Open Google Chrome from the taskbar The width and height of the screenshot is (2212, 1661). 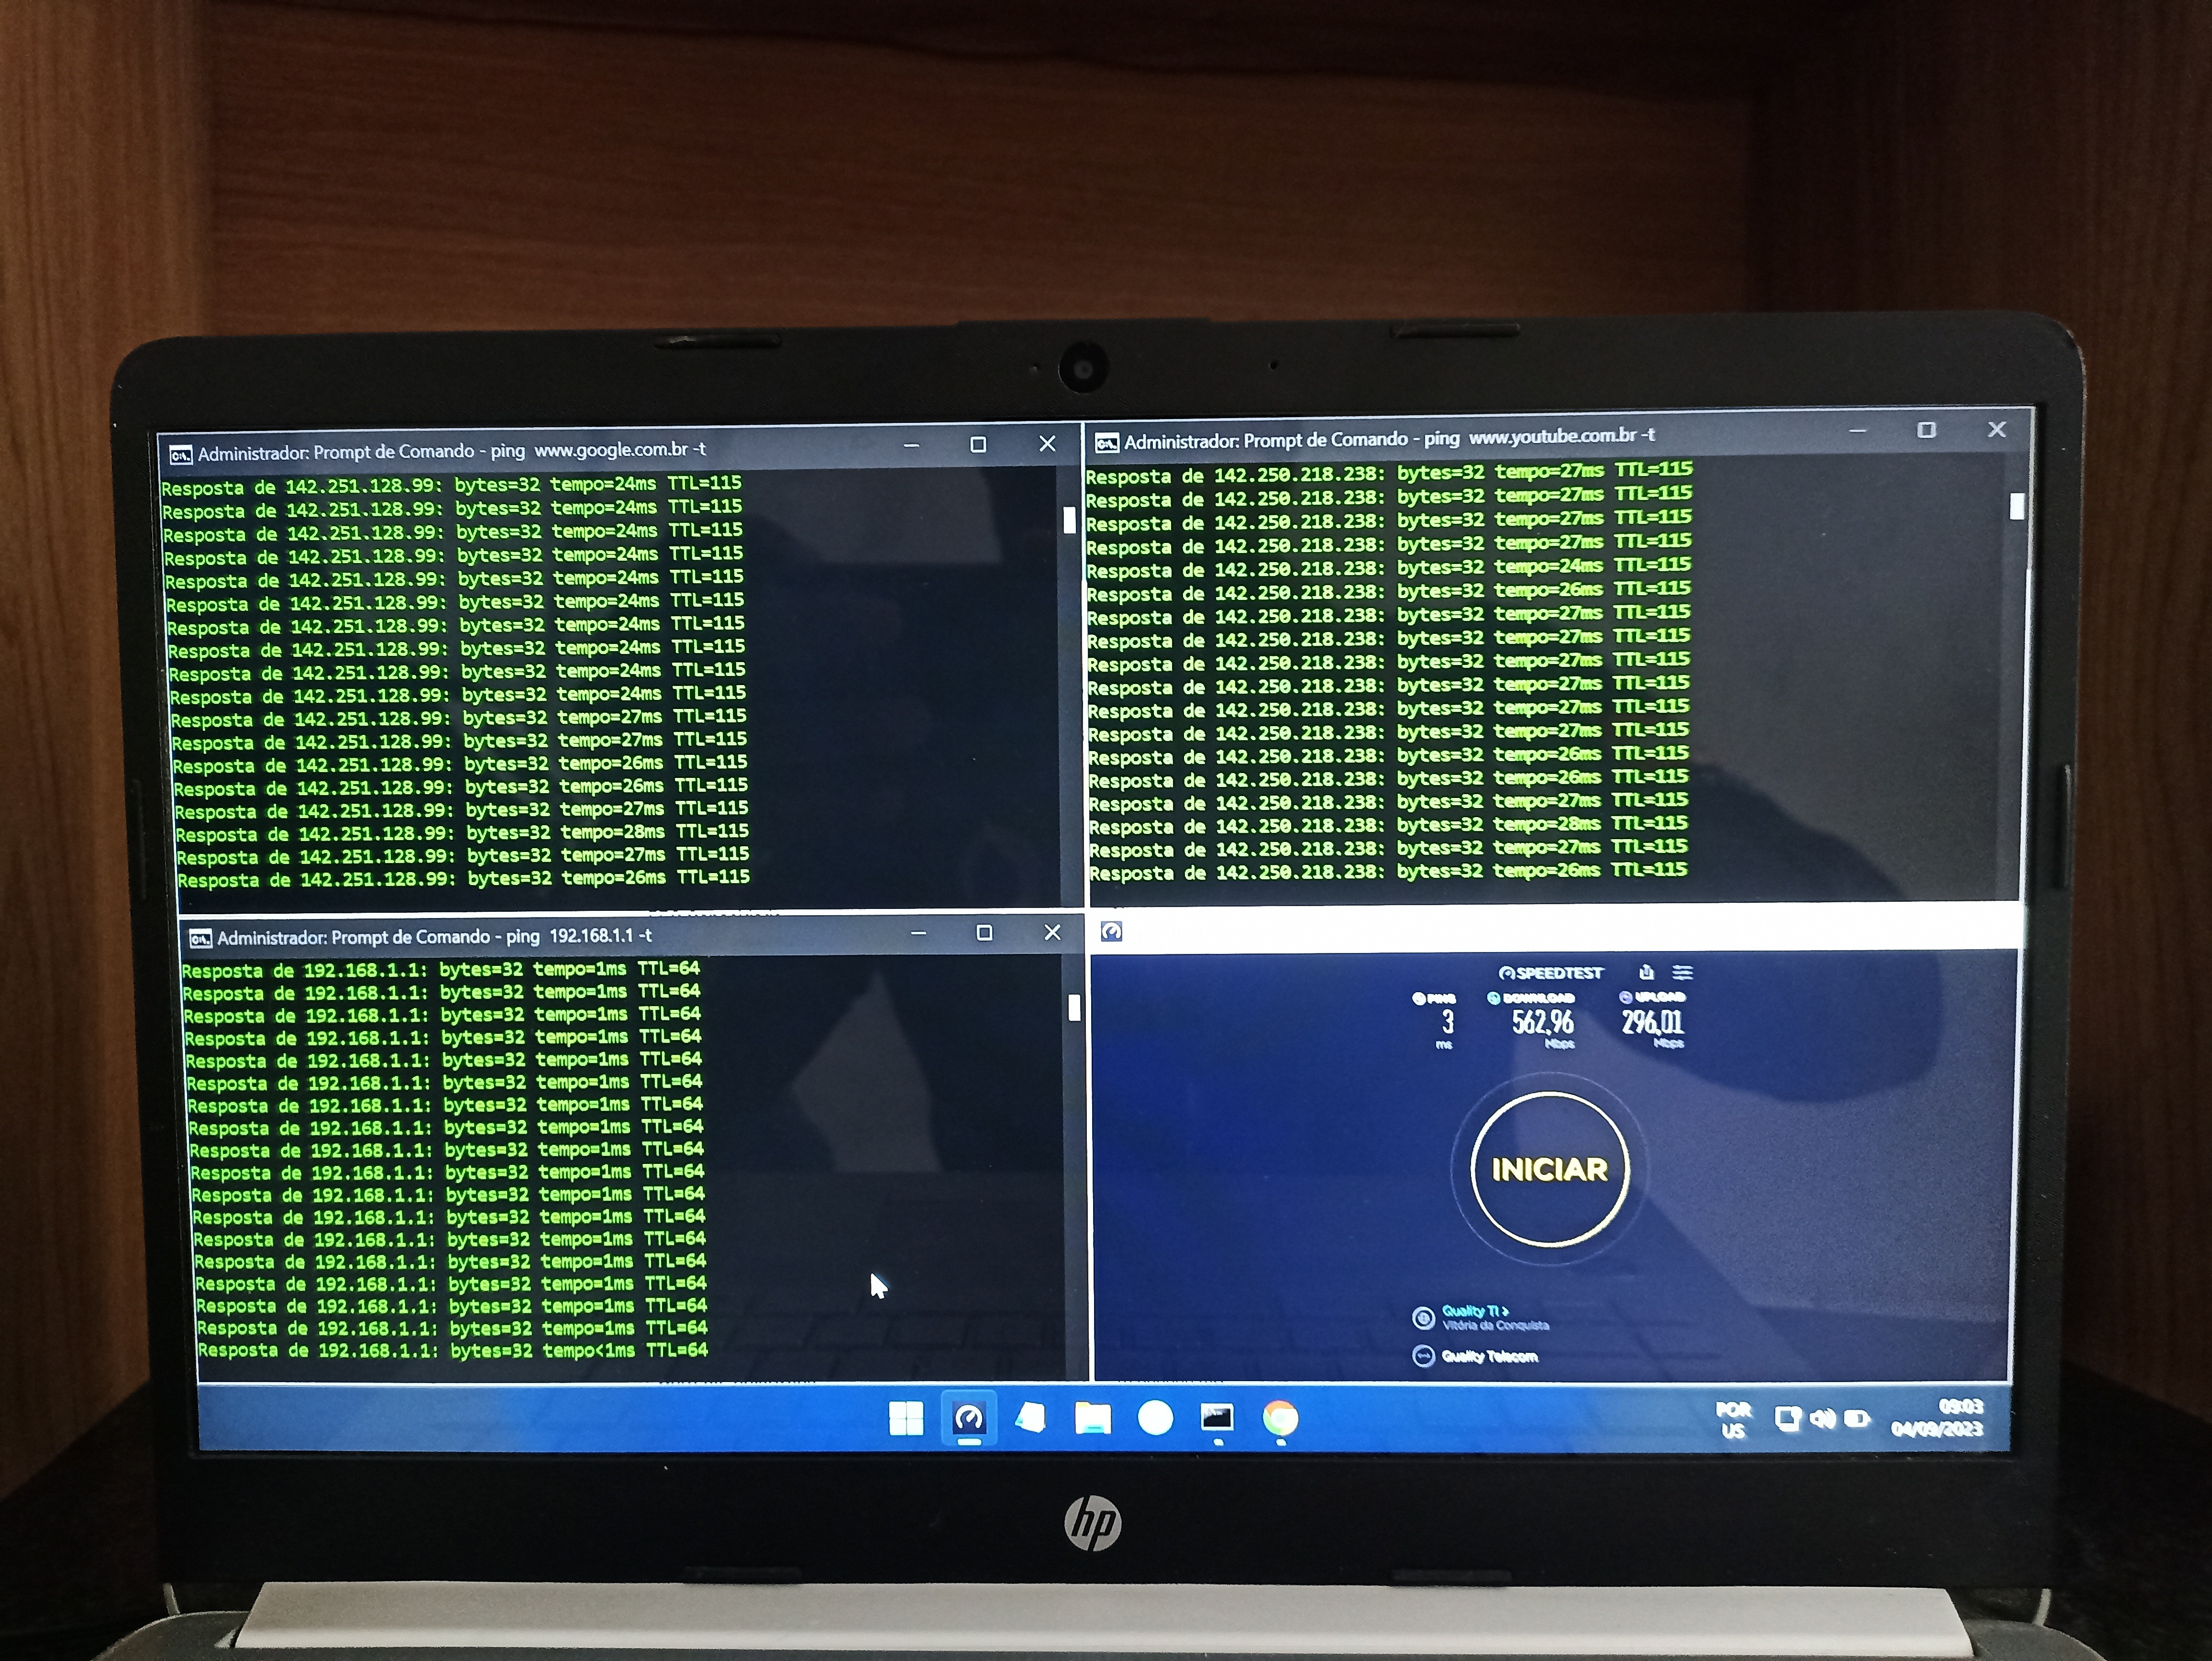1280,1418
